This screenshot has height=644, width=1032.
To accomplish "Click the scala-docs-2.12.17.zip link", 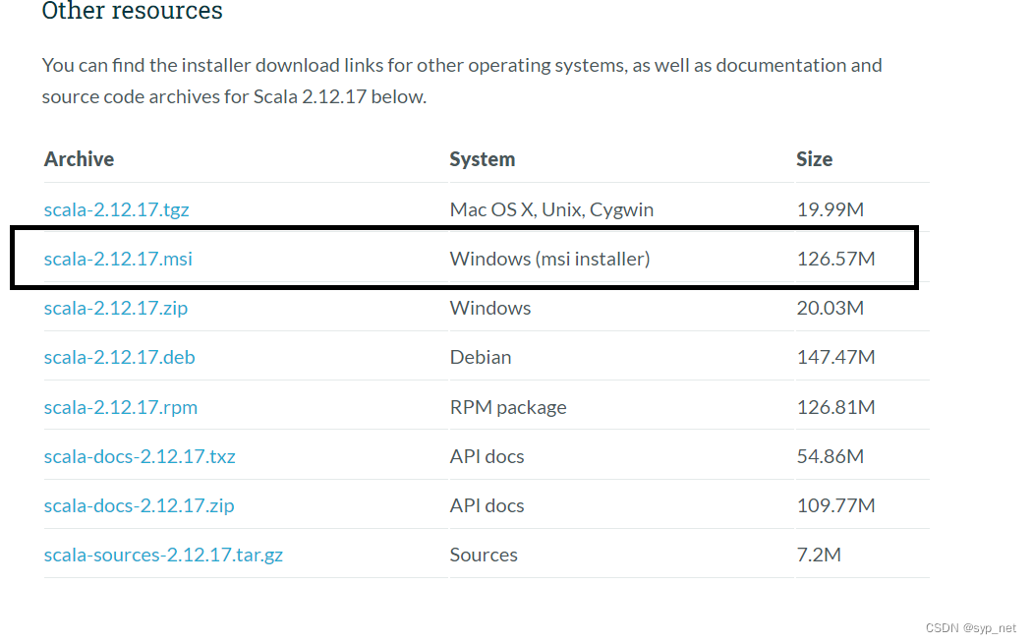I will [x=139, y=505].
